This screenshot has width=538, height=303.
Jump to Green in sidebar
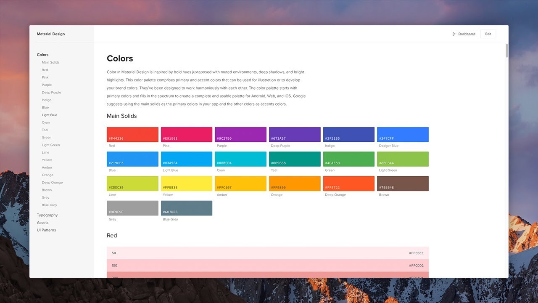pos(47,138)
